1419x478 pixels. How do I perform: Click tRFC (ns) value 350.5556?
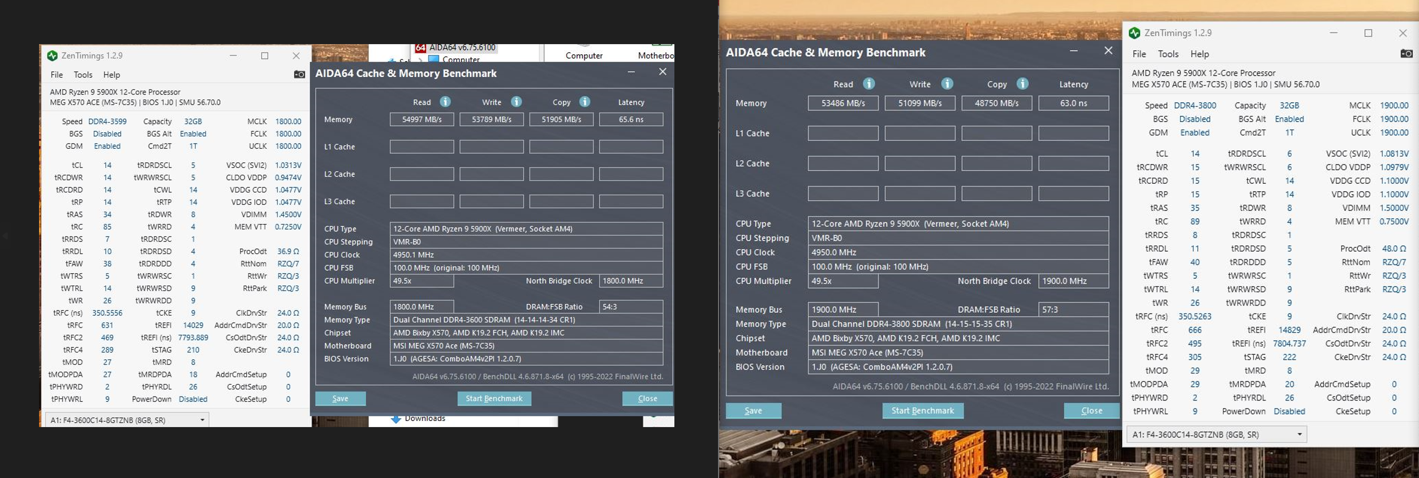click(x=107, y=313)
